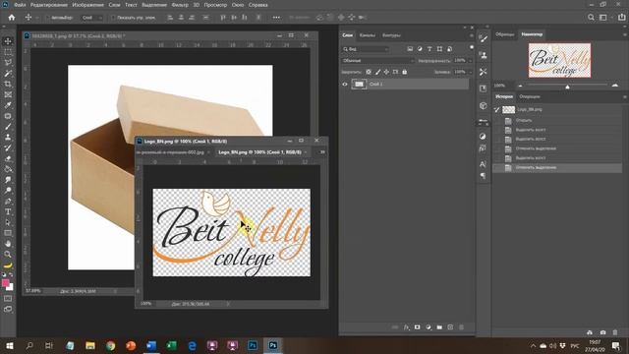The image size is (629, 354).
Task: Select the Horizontal Type tool
Action: pos(8,211)
